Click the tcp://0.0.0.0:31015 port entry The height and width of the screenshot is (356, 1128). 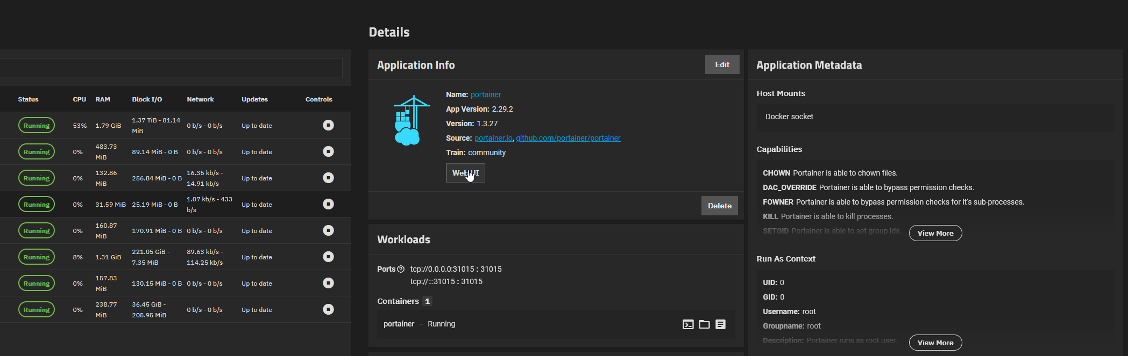point(456,269)
